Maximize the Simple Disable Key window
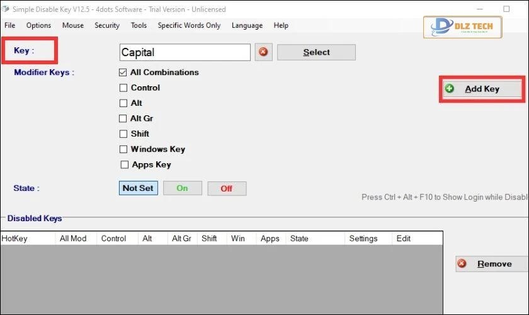 [x=506, y=9]
